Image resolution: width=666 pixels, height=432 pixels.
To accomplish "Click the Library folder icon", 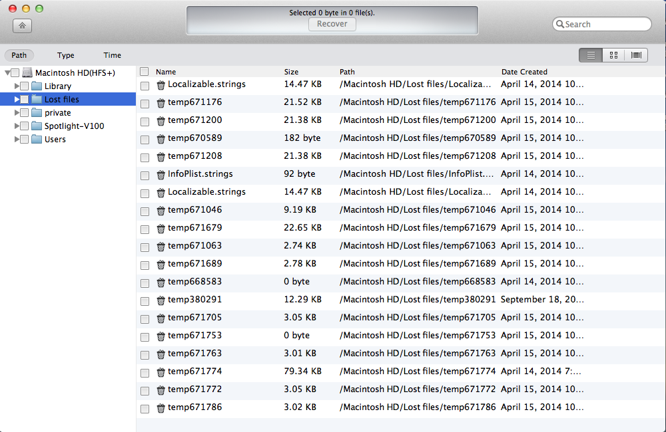I will pyautogui.click(x=37, y=86).
